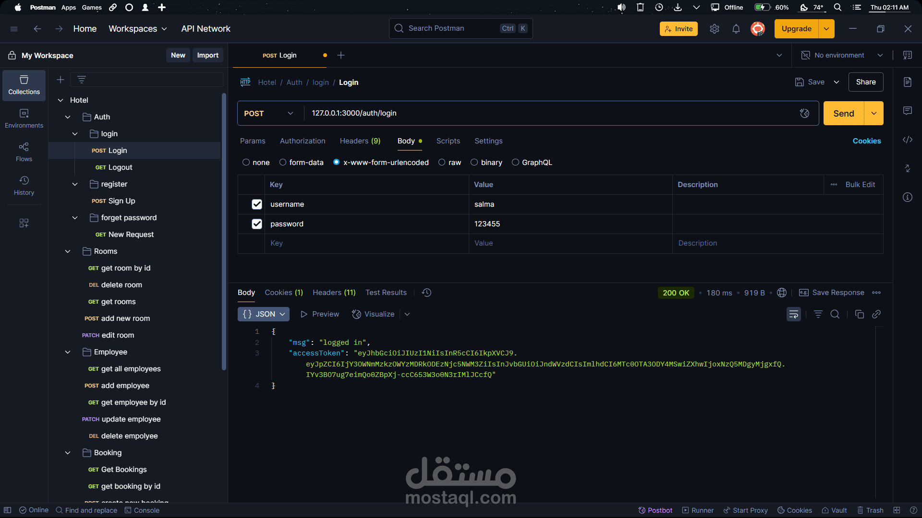Screen dimensions: 922x518
Task: Uncheck the username parameter checkbox
Action: tap(257, 204)
